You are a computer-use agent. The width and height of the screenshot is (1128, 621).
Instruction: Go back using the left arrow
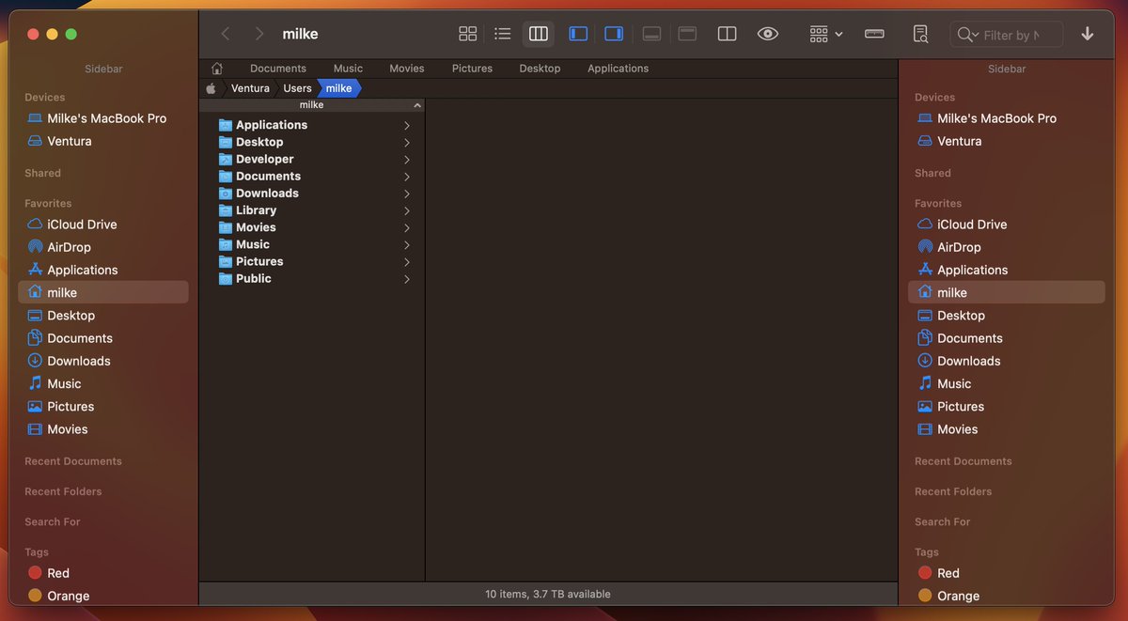(x=226, y=34)
